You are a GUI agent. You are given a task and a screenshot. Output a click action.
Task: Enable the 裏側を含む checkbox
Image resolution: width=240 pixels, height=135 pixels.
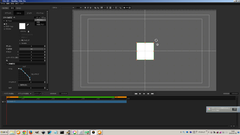coord(19,85)
